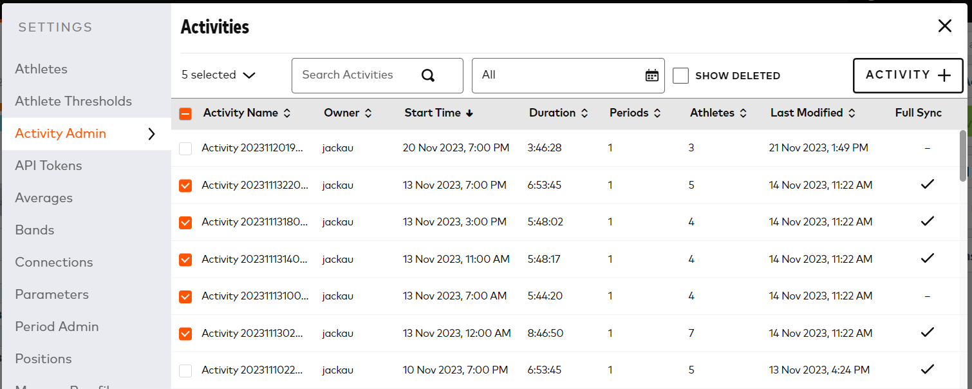Sort the table by Owner

pos(368,112)
